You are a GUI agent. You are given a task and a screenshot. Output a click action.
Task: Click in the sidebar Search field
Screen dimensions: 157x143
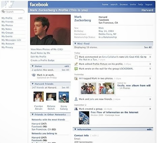pyautogui.click(x=13, y=12)
